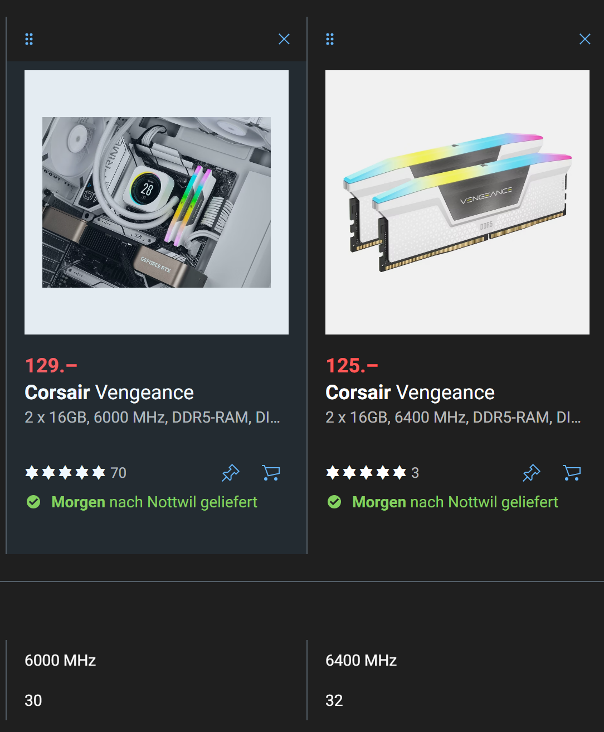Click delivery info under the 125.– product
Screen dimensions: 604x732
(455, 502)
